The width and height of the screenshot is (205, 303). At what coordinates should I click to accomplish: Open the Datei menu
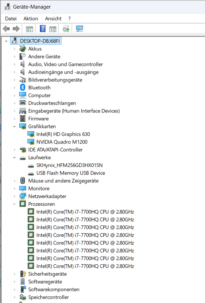(x=11, y=19)
